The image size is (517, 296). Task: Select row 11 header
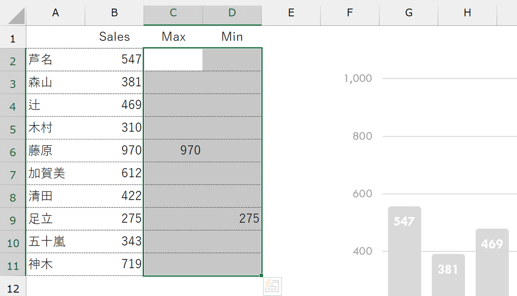click(13, 265)
